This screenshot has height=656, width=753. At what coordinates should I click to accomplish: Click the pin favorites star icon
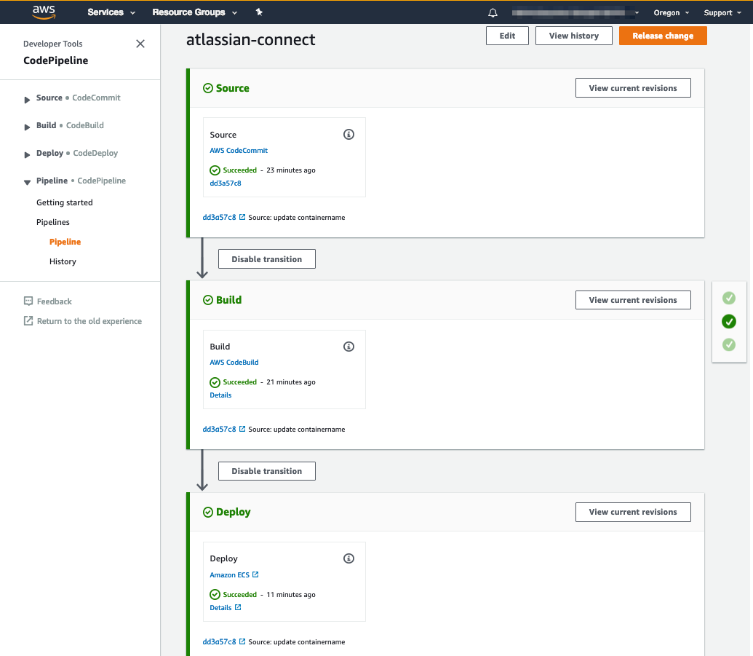[259, 12]
